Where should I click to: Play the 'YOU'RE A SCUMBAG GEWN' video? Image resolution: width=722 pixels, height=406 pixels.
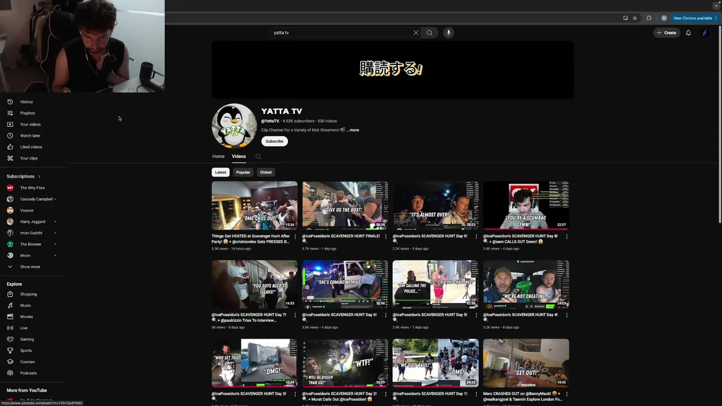[526, 205]
